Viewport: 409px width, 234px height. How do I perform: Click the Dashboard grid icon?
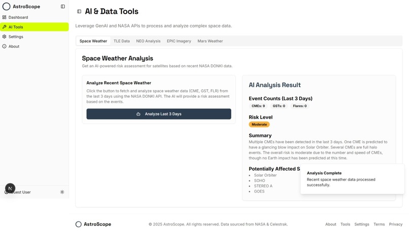coord(4,17)
